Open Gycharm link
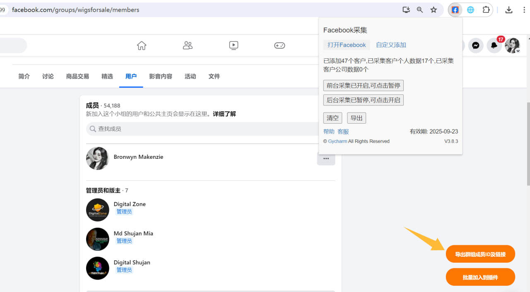The height and width of the screenshot is (292, 530). [x=337, y=141]
